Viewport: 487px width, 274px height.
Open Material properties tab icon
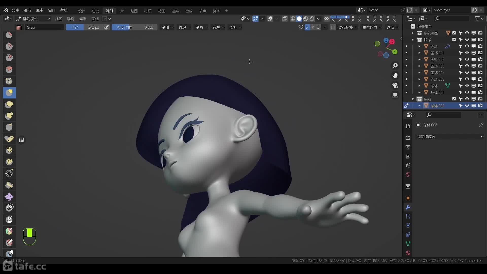(408, 253)
